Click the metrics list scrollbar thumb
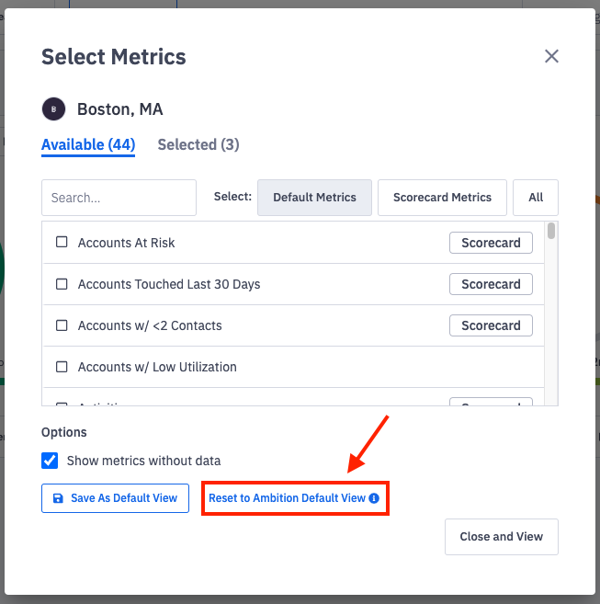 (551, 231)
